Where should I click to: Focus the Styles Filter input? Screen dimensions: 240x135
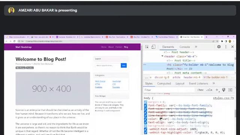coord(169,90)
